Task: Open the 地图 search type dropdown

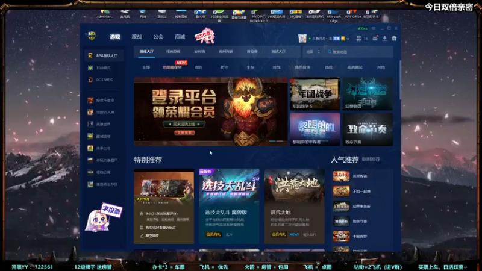Action: tap(313, 52)
